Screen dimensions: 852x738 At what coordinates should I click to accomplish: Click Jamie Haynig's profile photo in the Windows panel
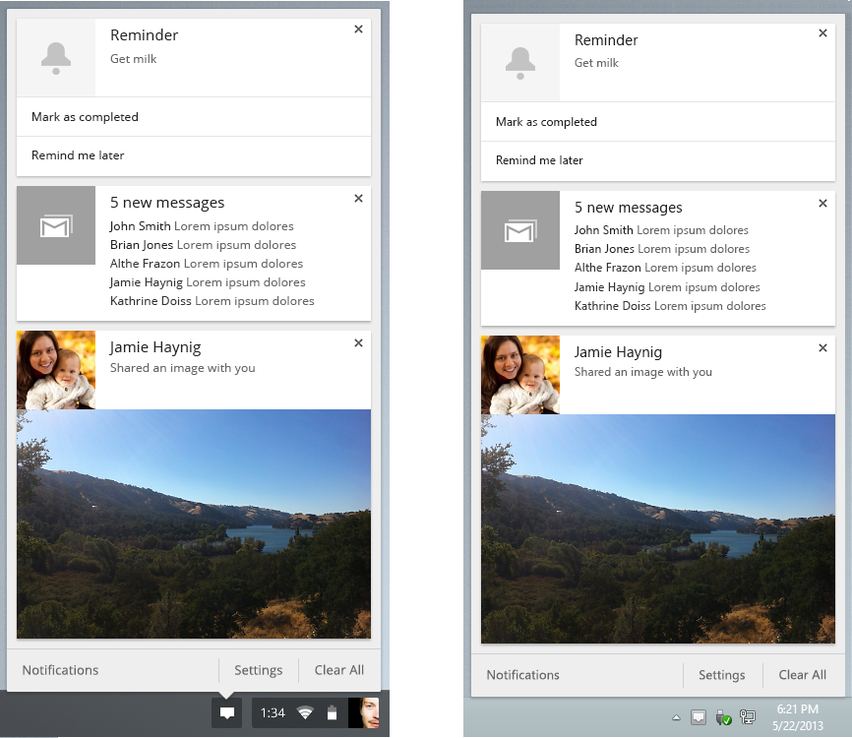point(520,375)
